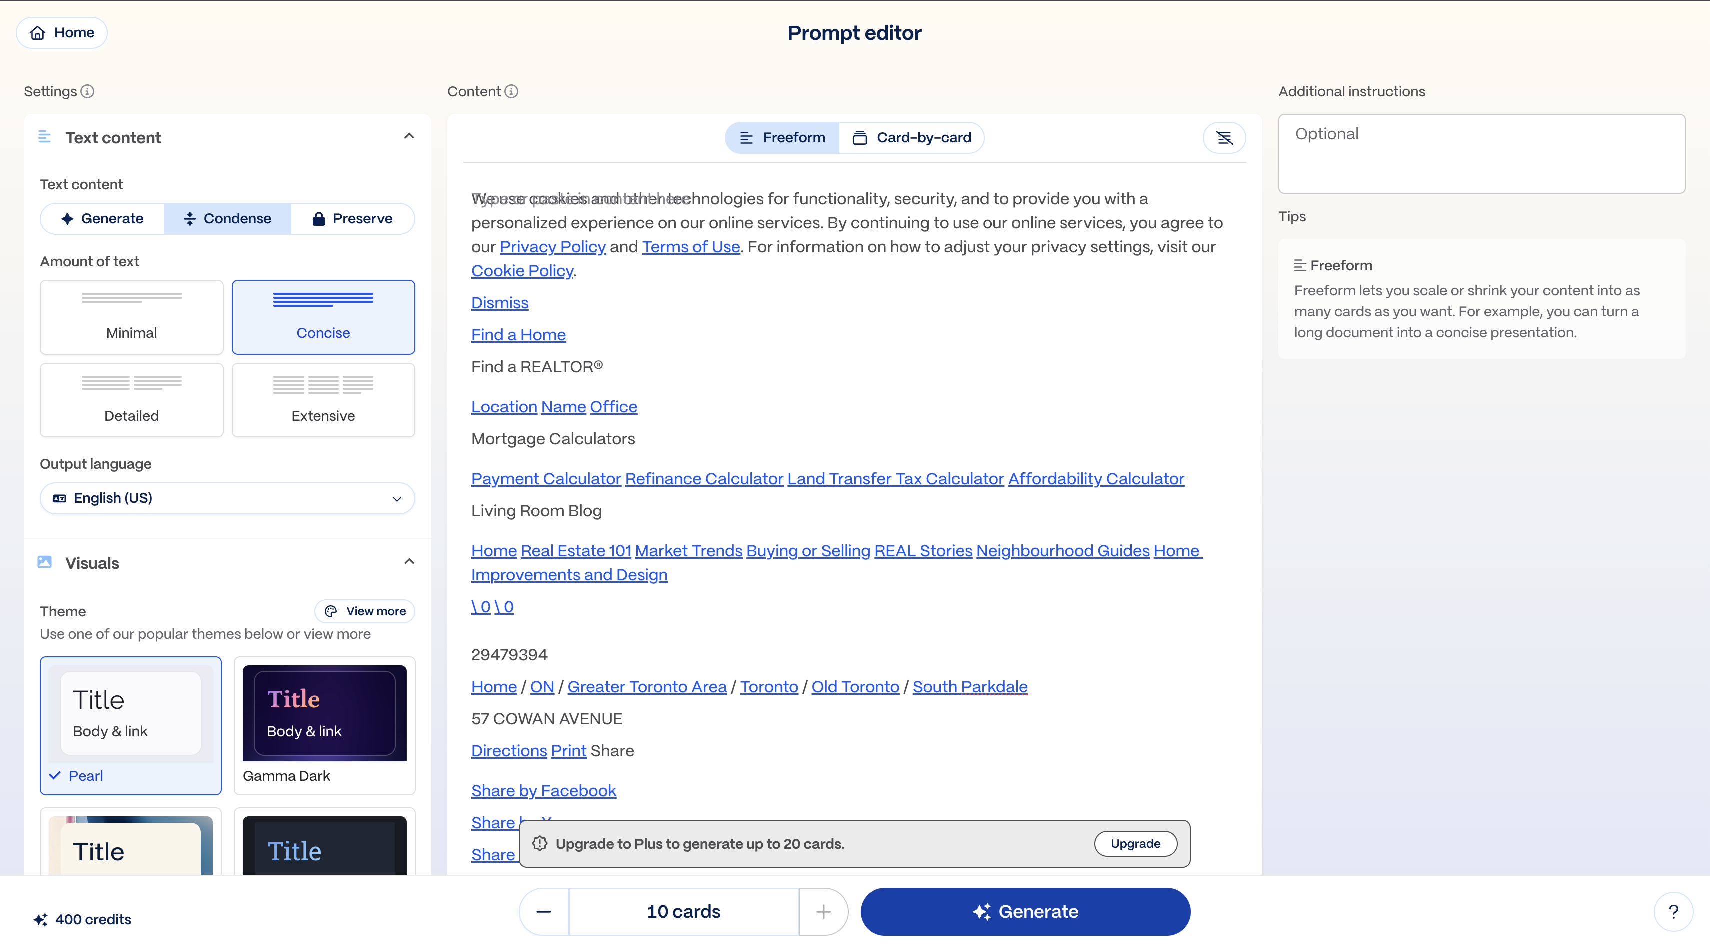Collapse the Visuals section
1710x948 pixels.
pyautogui.click(x=409, y=562)
